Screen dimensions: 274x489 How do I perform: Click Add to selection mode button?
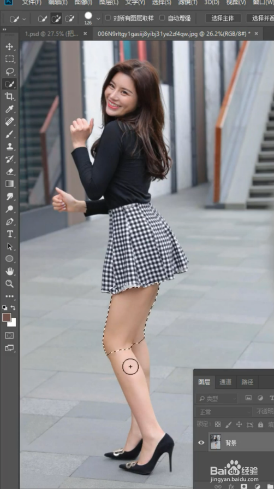pyautogui.click(x=56, y=19)
